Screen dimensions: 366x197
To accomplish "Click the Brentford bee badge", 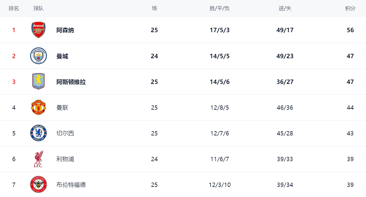I will [39, 185].
